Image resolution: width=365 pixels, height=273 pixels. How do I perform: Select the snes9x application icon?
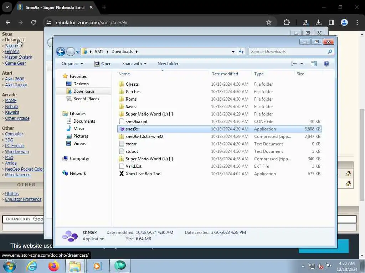tap(122, 129)
